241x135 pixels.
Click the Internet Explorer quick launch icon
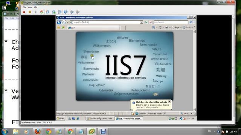[x=78, y=118]
